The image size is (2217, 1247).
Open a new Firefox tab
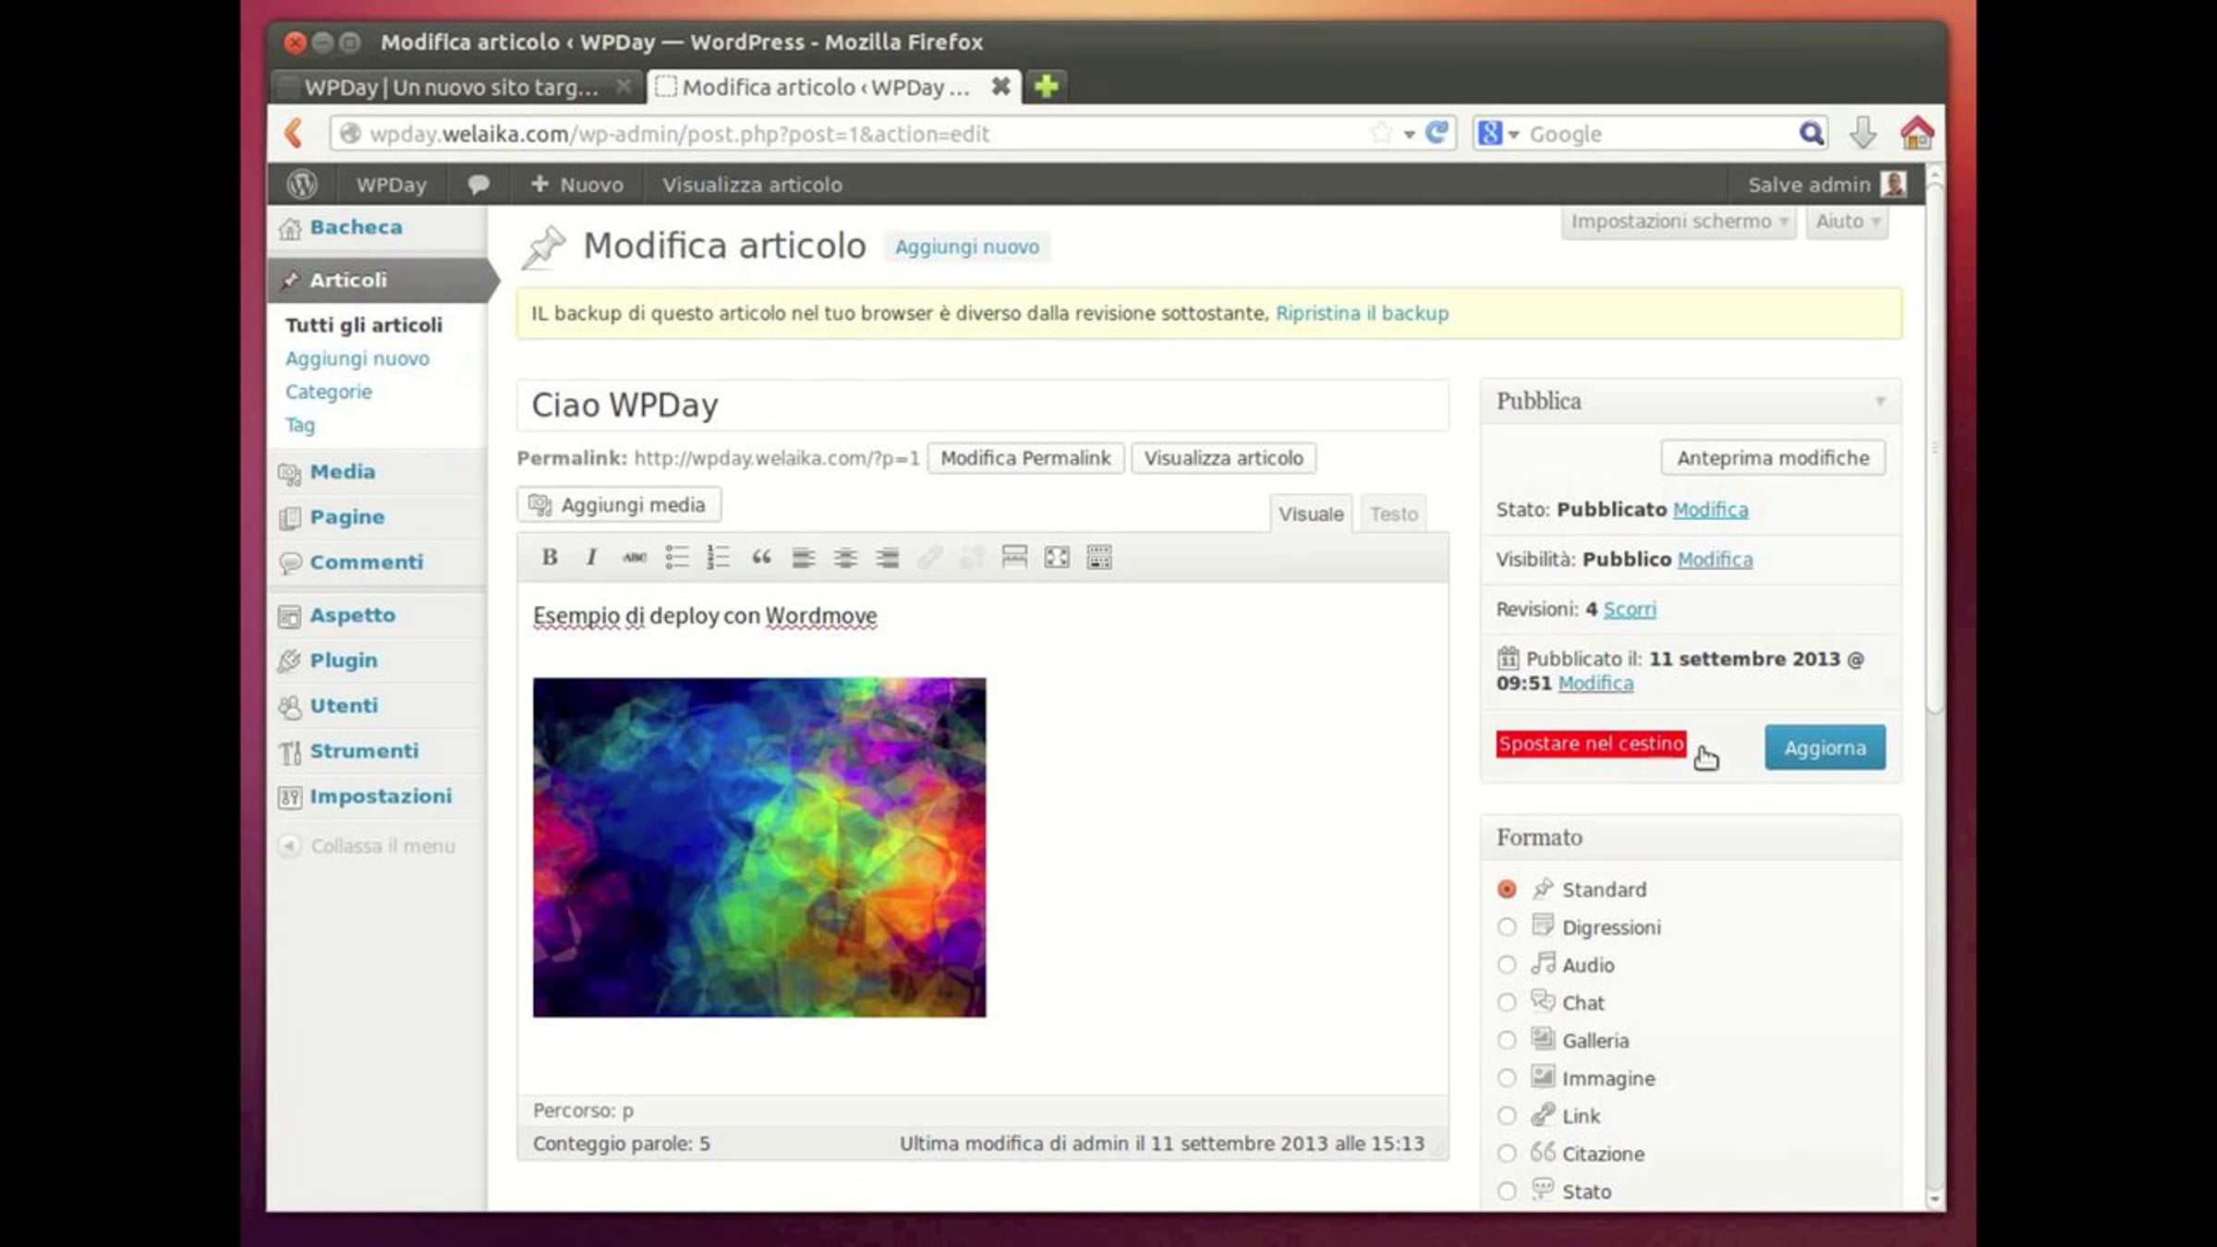coord(1046,87)
